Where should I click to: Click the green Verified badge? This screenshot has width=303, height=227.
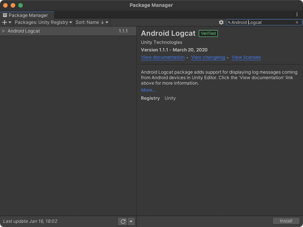(208, 34)
